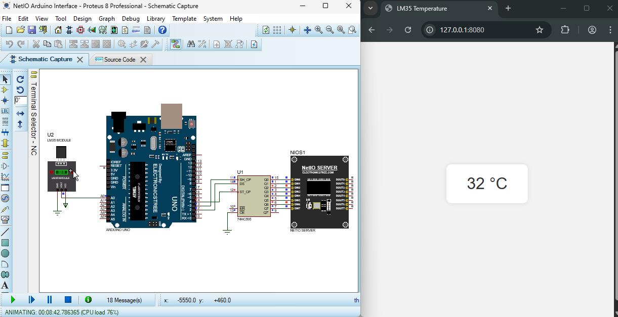Viewport: 618px width, 317px height.
Task: Open the System menu
Action: coord(213,19)
